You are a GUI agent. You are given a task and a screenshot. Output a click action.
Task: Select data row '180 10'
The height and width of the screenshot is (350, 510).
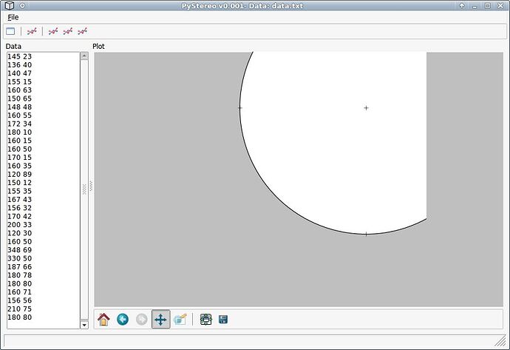coord(44,132)
